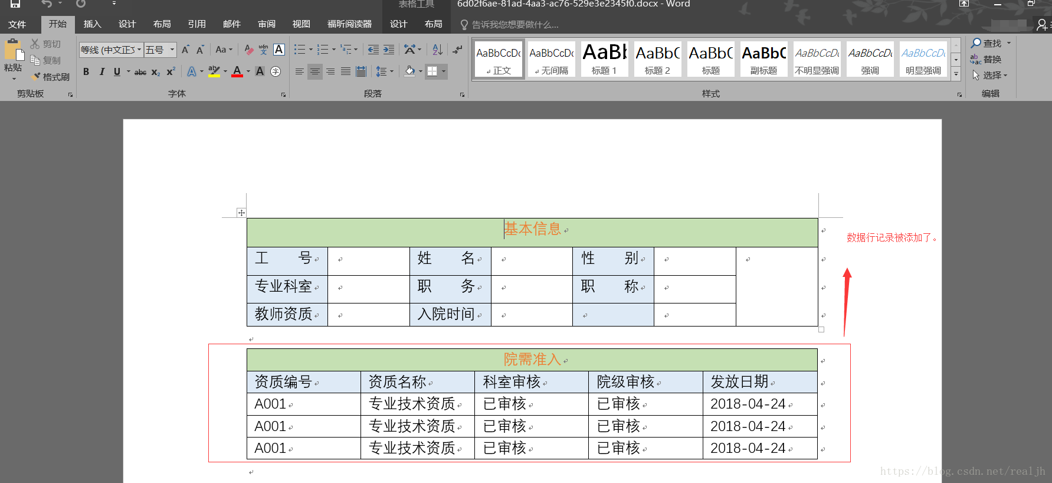Toggle subscript formatting
Screen dimensions: 1052x483
pyautogui.click(x=156, y=71)
